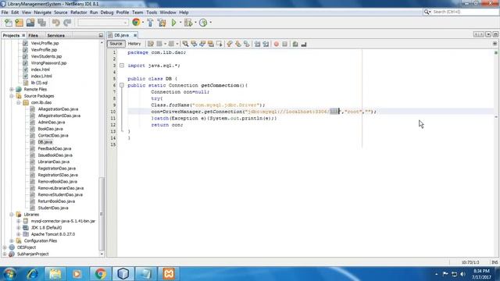Collapse code fold at import line

pyautogui.click(x=122, y=66)
